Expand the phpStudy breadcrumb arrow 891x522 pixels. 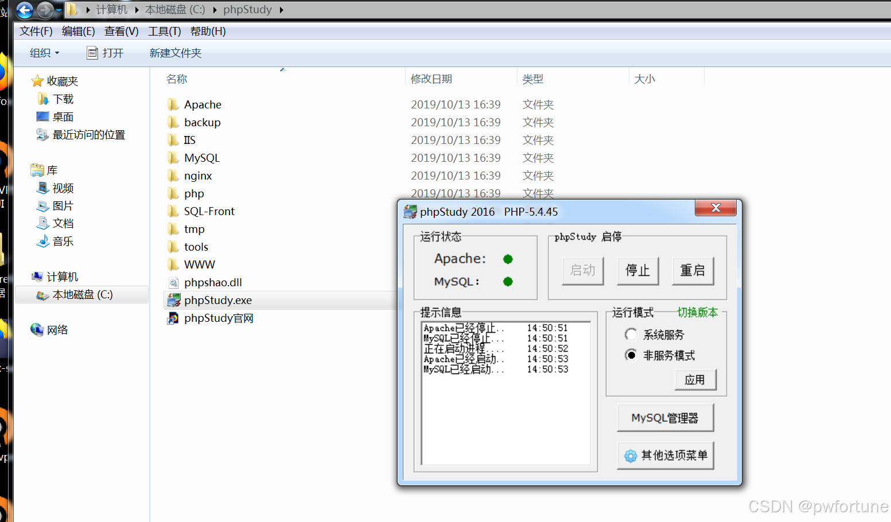click(x=281, y=10)
